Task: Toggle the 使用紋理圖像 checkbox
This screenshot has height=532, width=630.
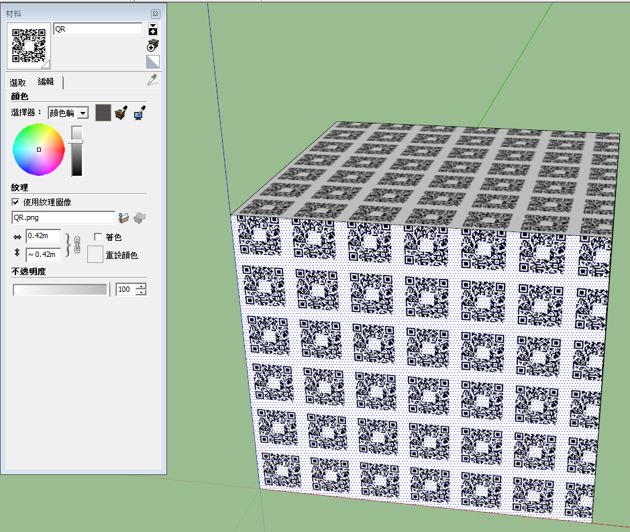Action: (x=15, y=202)
